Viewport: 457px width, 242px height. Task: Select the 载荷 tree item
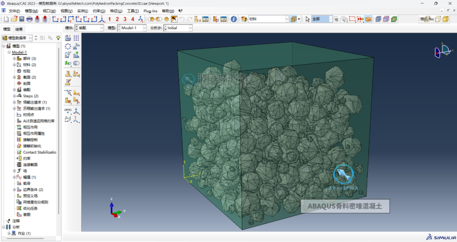pyautogui.click(x=27, y=183)
